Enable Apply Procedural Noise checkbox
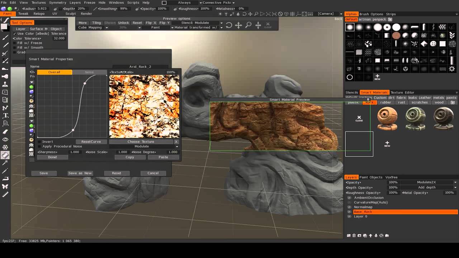 point(39,147)
